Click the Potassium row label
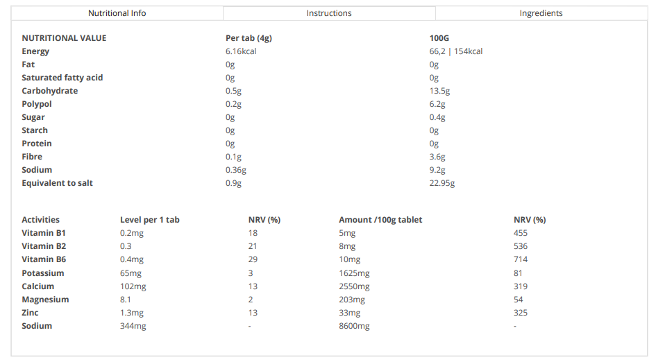The width and height of the screenshot is (656, 362). pyautogui.click(x=43, y=273)
